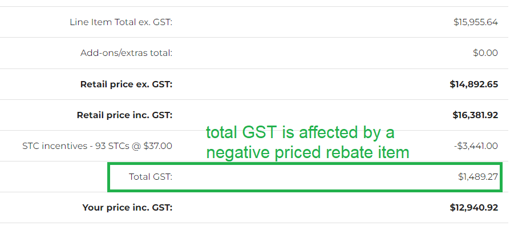Click the Line Item Total ex. GST label

(121, 22)
